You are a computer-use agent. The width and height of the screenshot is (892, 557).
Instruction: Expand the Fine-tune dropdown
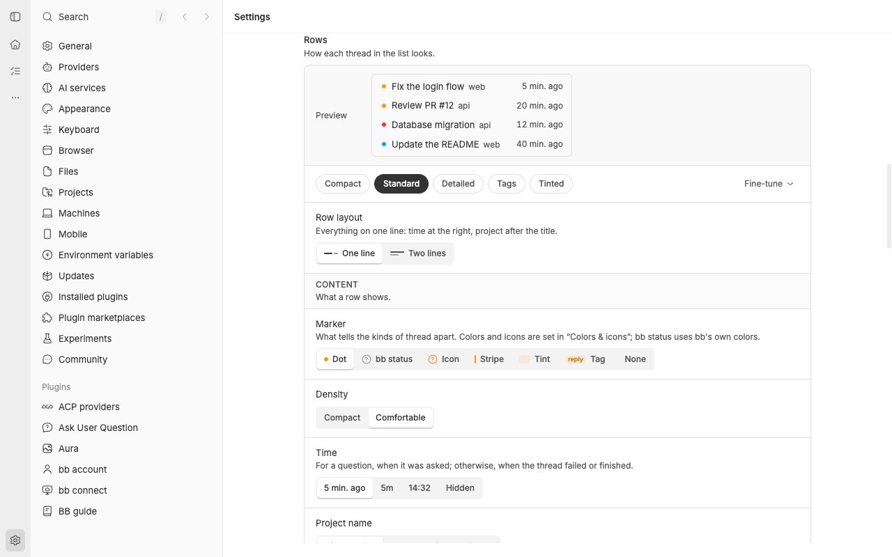tap(769, 184)
